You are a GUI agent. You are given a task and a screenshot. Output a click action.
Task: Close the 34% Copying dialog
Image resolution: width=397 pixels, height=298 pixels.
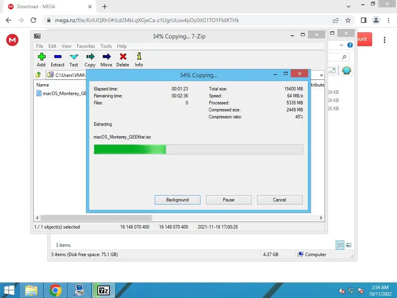[x=300, y=73]
